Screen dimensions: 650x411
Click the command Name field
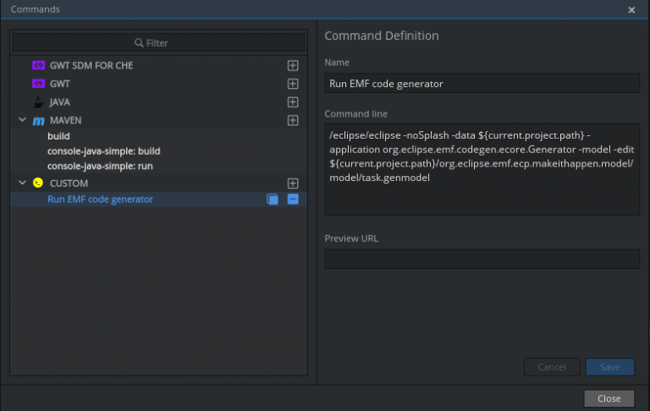(482, 83)
